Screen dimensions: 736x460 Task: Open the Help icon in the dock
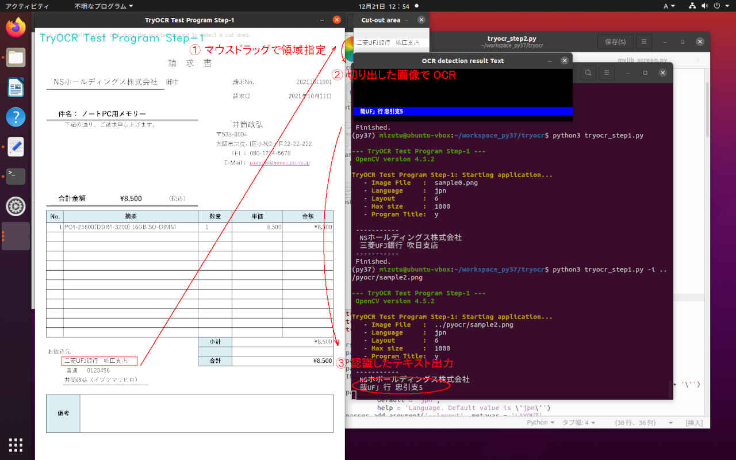16,117
